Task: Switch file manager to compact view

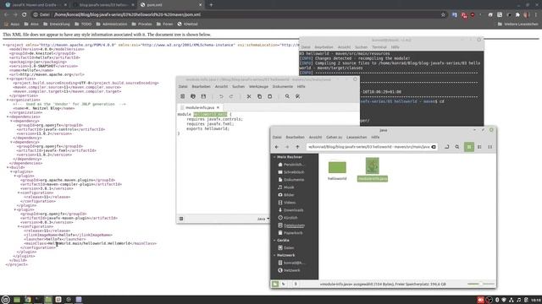Action: [x=489, y=147]
